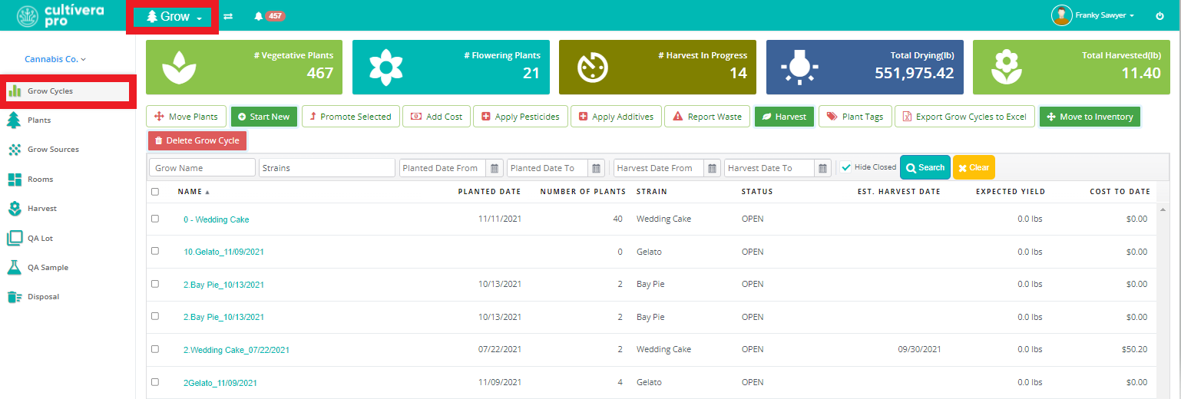
Task: Click the power logout icon
Action: tap(1159, 16)
